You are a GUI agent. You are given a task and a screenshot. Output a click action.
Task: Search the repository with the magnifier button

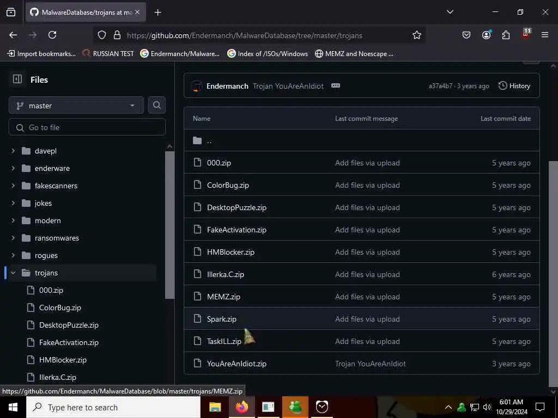[x=157, y=105]
